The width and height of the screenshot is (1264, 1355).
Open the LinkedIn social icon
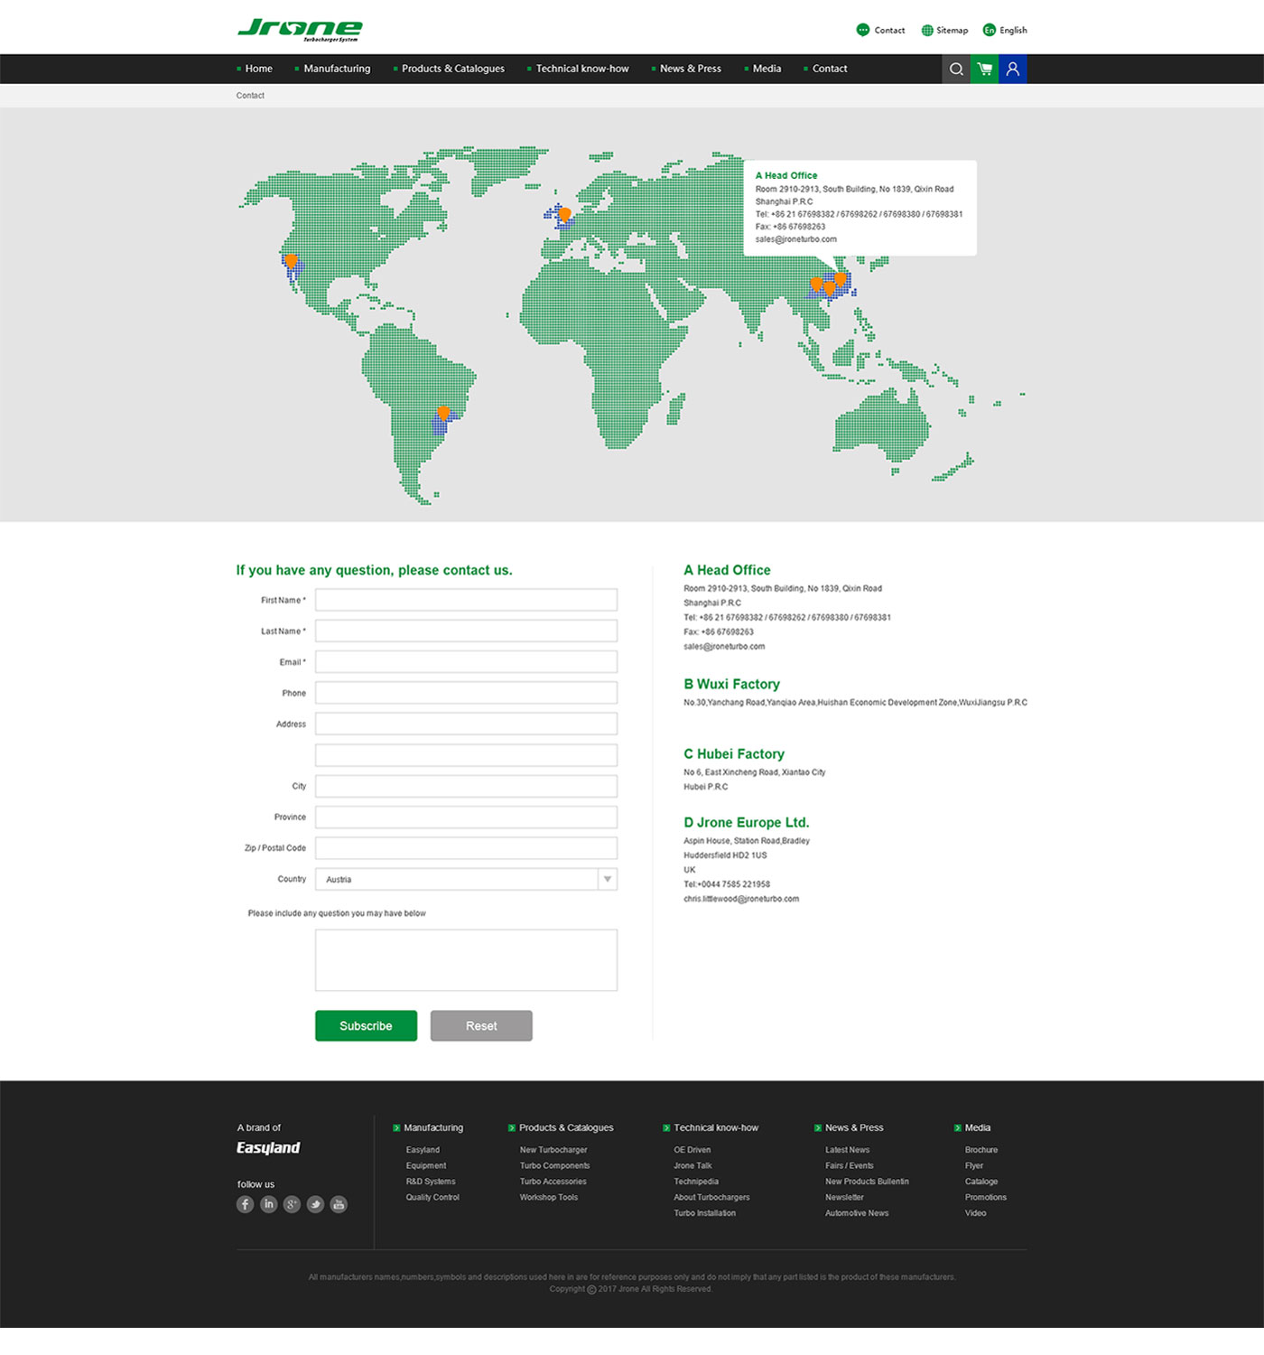tap(268, 1204)
